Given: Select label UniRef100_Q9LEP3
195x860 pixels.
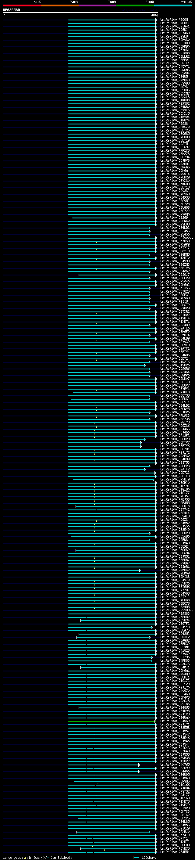Looking at the screenshot, I should 175,466.
